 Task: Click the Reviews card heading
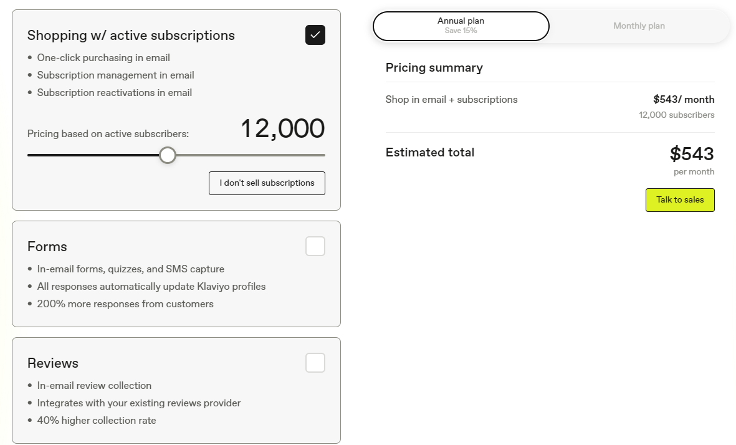point(52,363)
